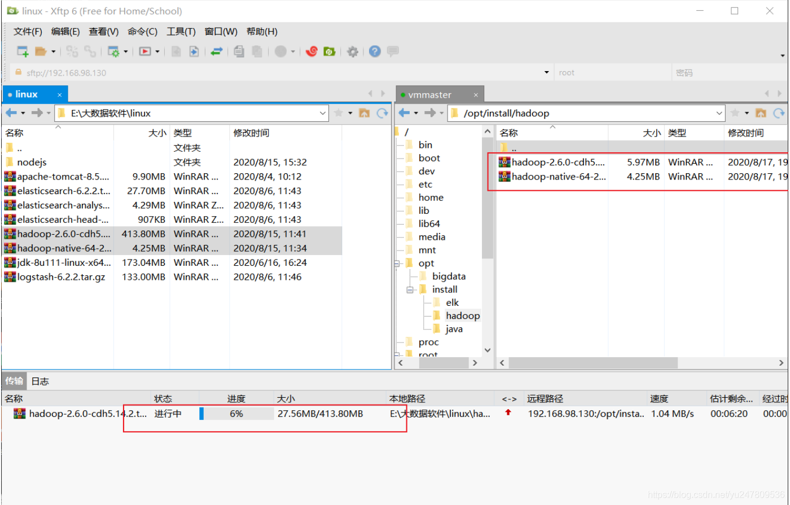Click the green-blue synchronize arrows icon
The width and height of the screenshot is (790, 505).
pos(217,51)
